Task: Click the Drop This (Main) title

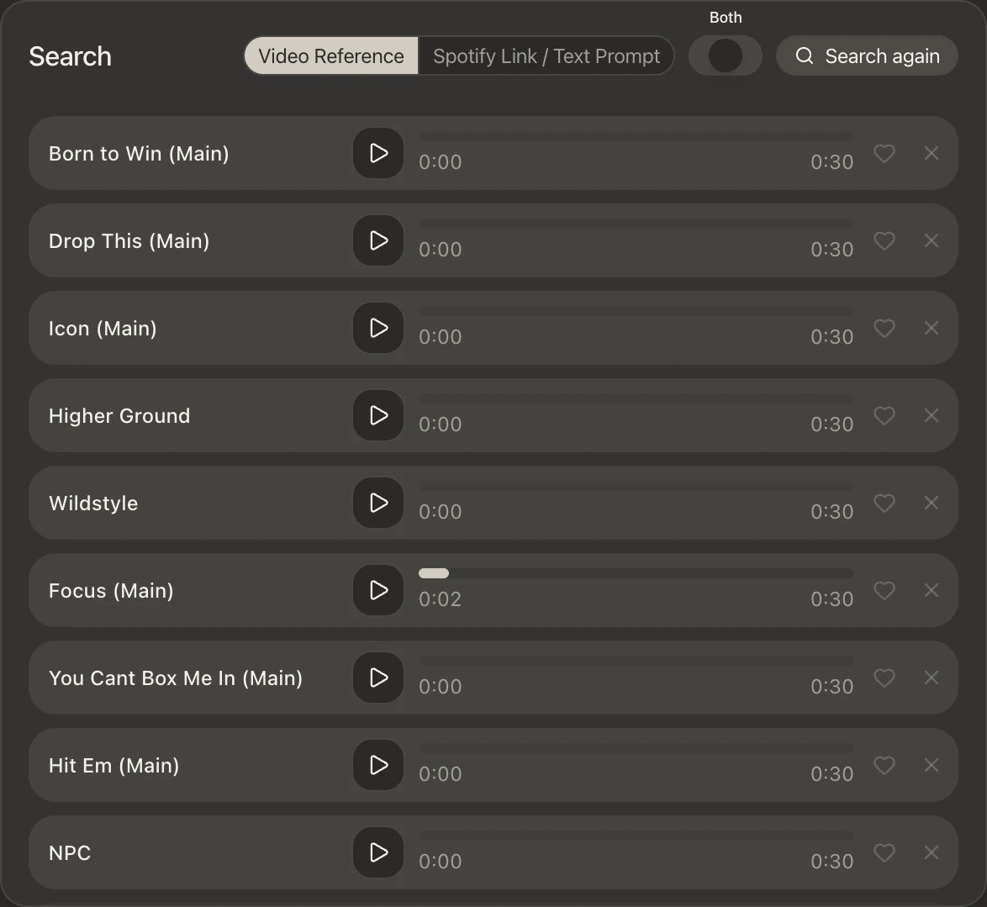Action: (x=129, y=241)
